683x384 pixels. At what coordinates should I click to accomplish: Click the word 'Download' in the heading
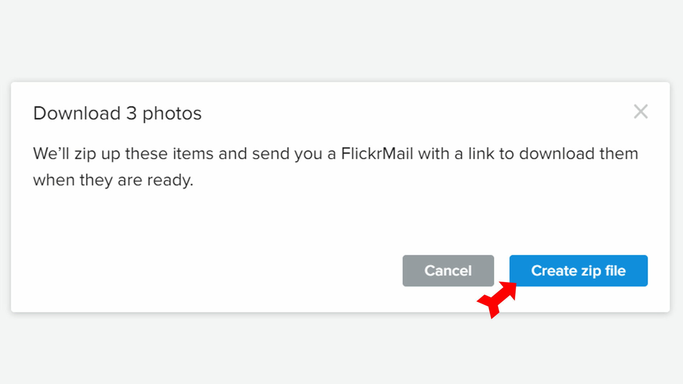tap(77, 113)
